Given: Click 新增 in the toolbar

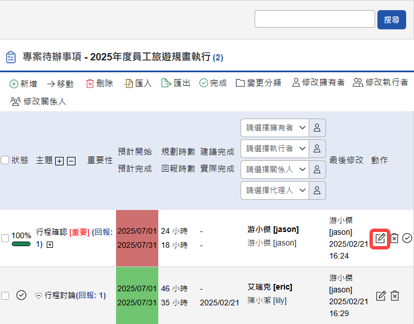Looking at the screenshot, I should (x=23, y=84).
